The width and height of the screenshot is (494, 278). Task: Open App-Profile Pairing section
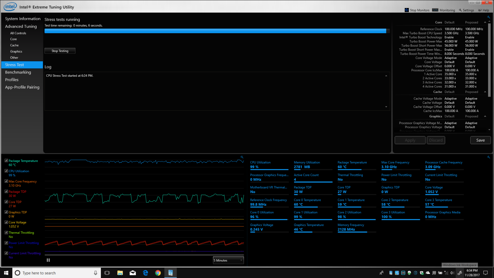[x=22, y=87]
